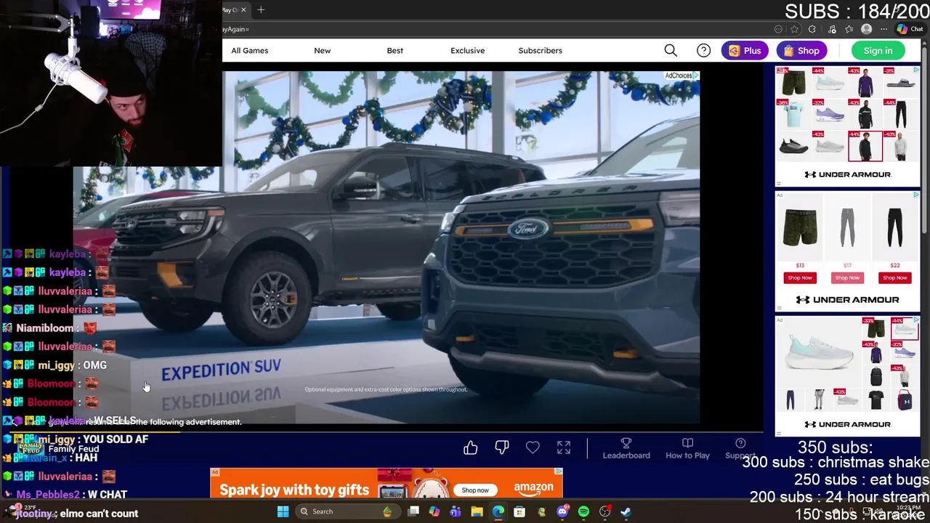Open the Spark joy with toy gifts banner

(387, 483)
